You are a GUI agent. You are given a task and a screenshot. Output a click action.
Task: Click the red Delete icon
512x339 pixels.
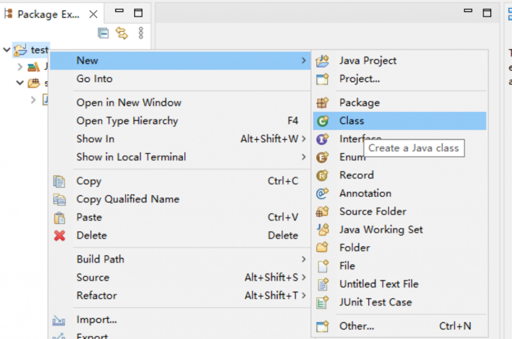point(59,235)
